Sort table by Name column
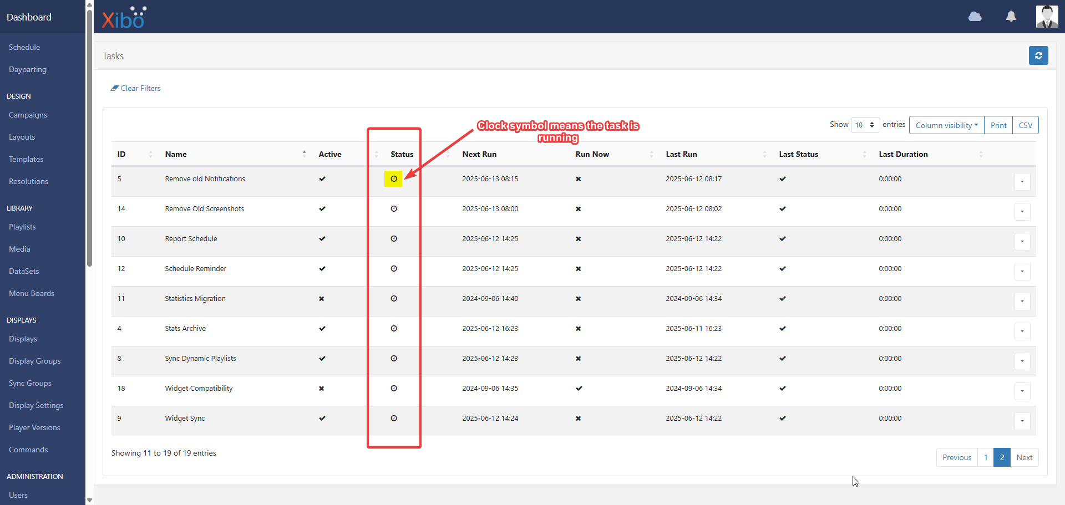 point(235,154)
